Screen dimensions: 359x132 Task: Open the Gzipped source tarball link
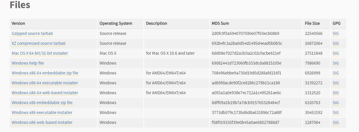(32, 33)
